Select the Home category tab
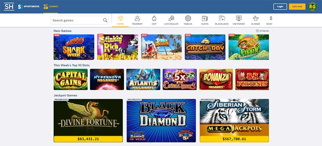Viewport: 322px width, 146px height. pos(120,20)
